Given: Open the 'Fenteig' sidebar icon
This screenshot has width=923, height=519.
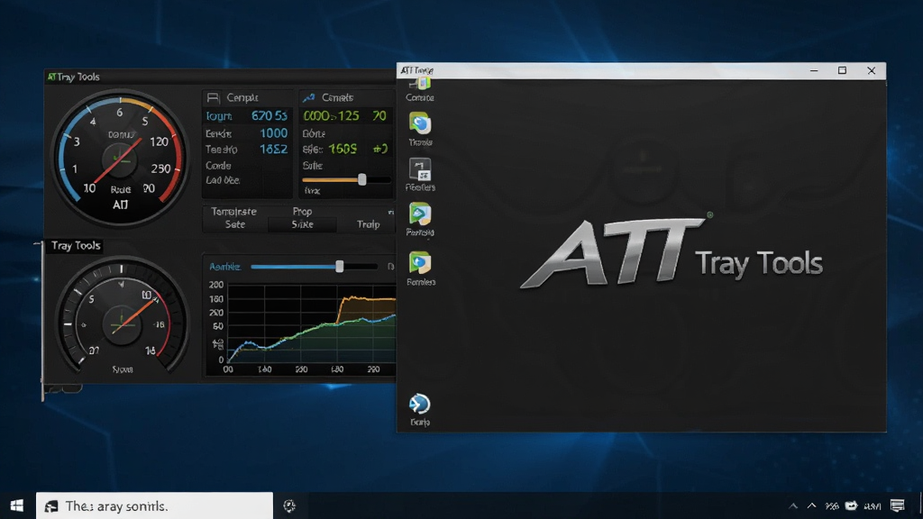Looking at the screenshot, I should [420, 214].
